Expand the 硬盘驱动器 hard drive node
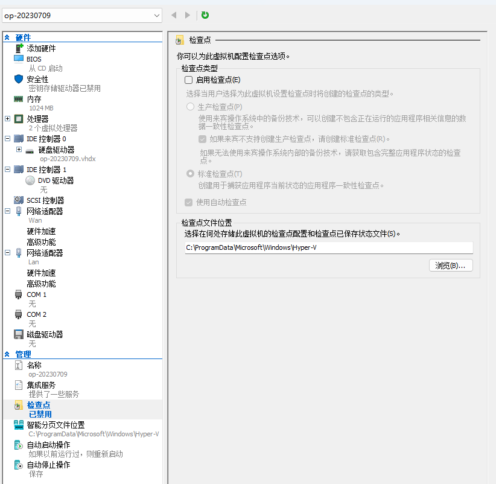This screenshot has height=484, width=496. pyautogui.click(x=19, y=149)
